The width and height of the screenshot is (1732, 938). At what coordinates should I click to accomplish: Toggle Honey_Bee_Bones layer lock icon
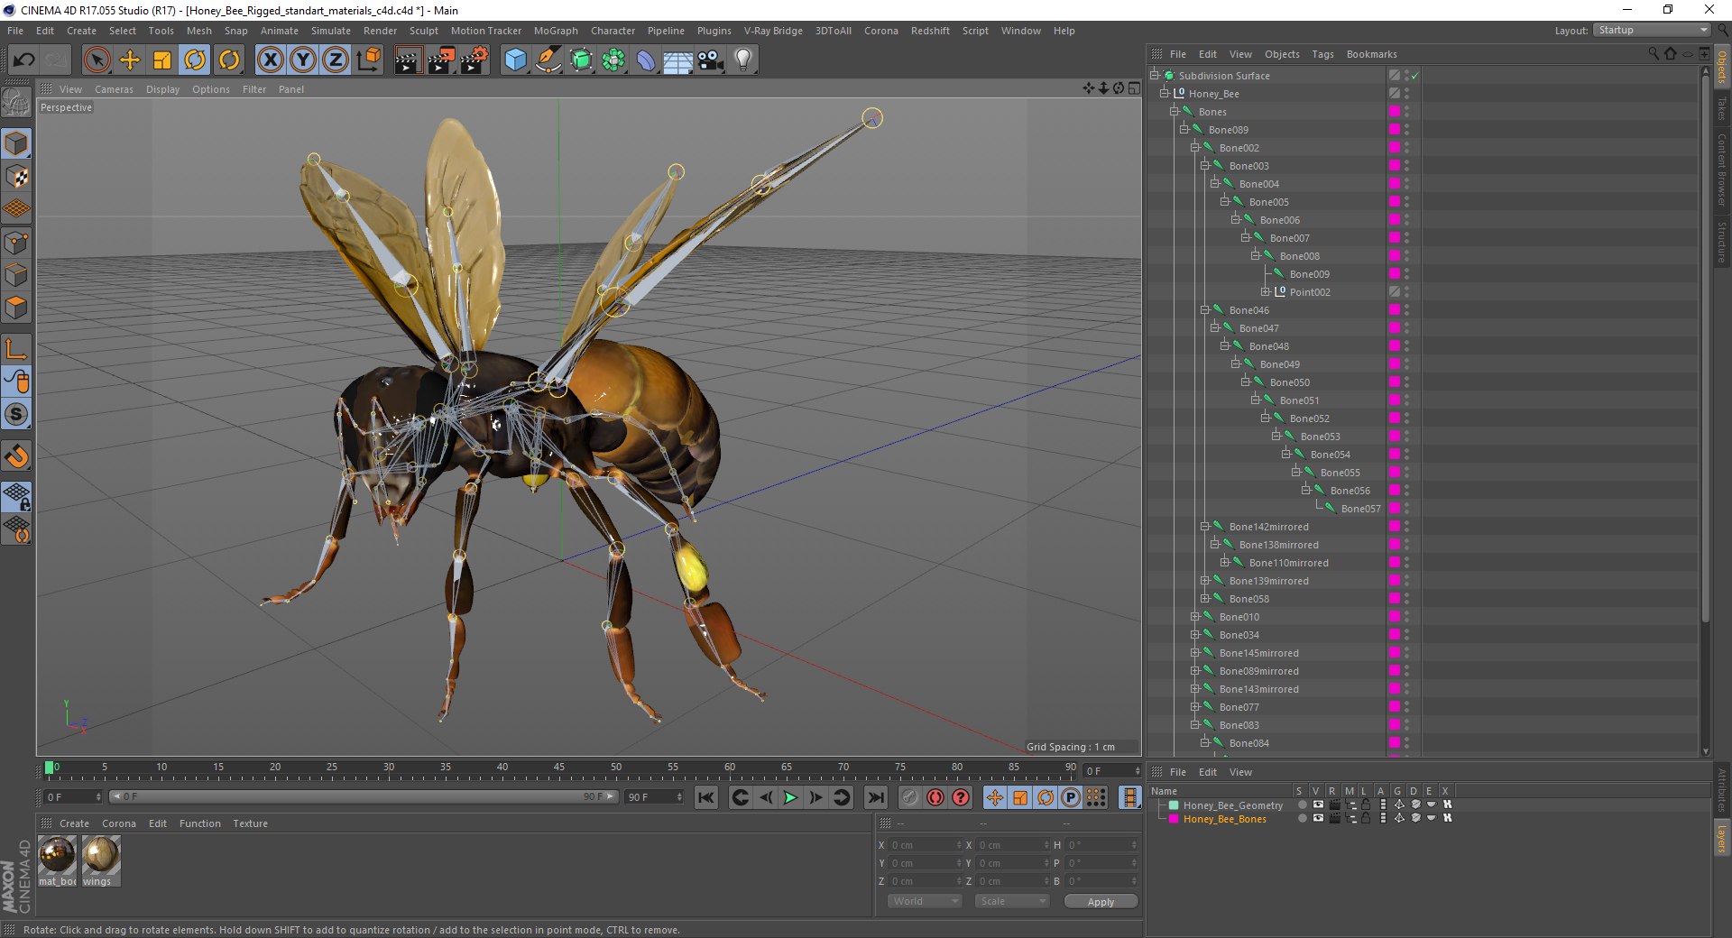pyautogui.click(x=1367, y=818)
